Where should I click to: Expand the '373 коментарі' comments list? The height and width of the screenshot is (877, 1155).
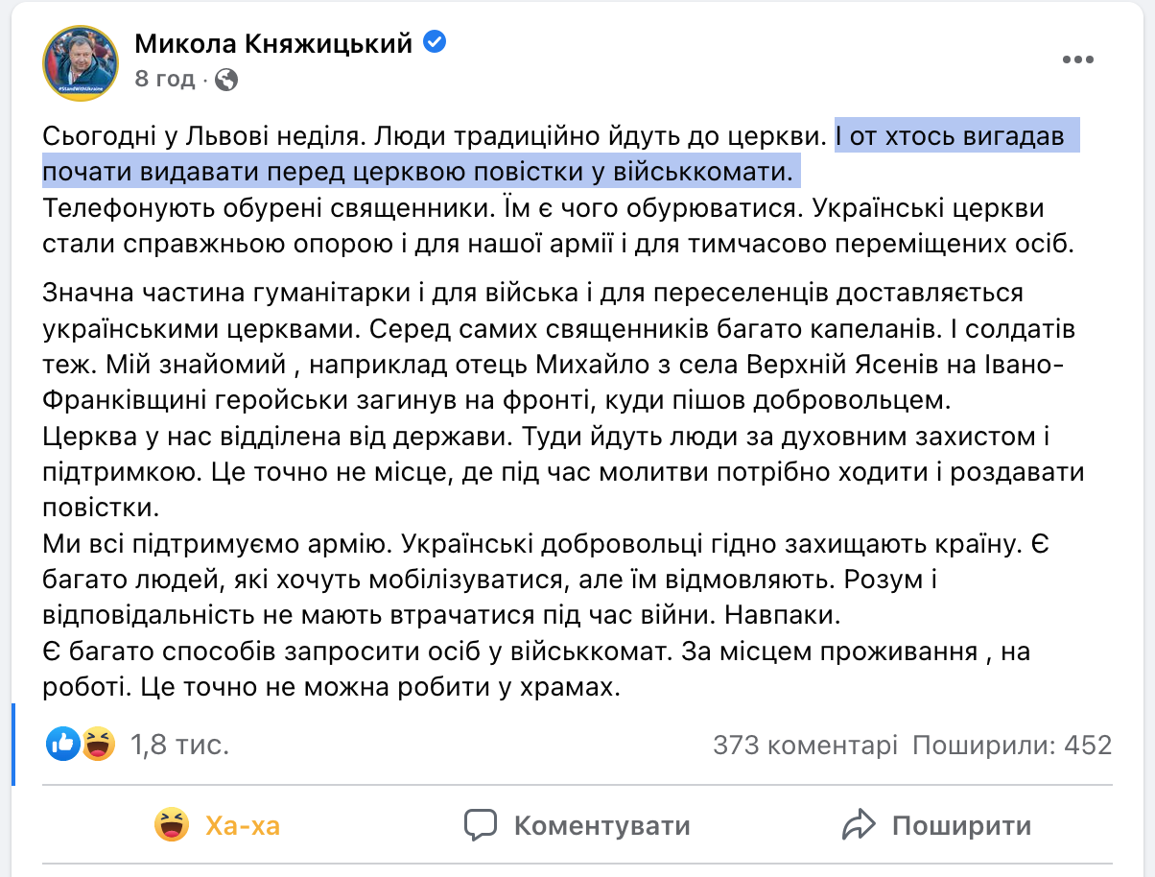pyautogui.click(x=805, y=745)
